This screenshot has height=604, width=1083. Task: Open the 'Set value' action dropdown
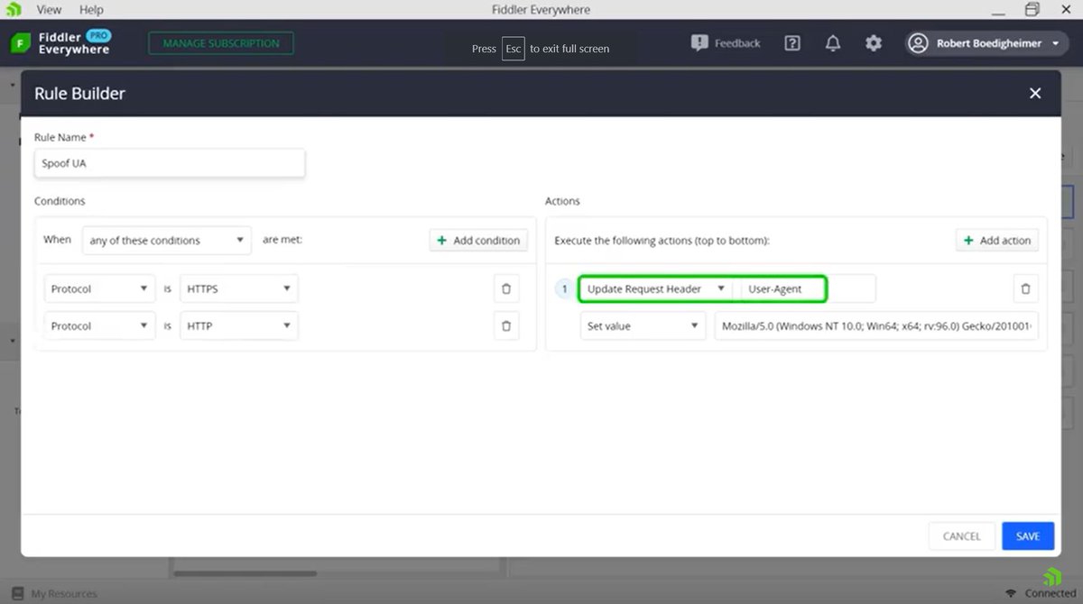point(643,325)
